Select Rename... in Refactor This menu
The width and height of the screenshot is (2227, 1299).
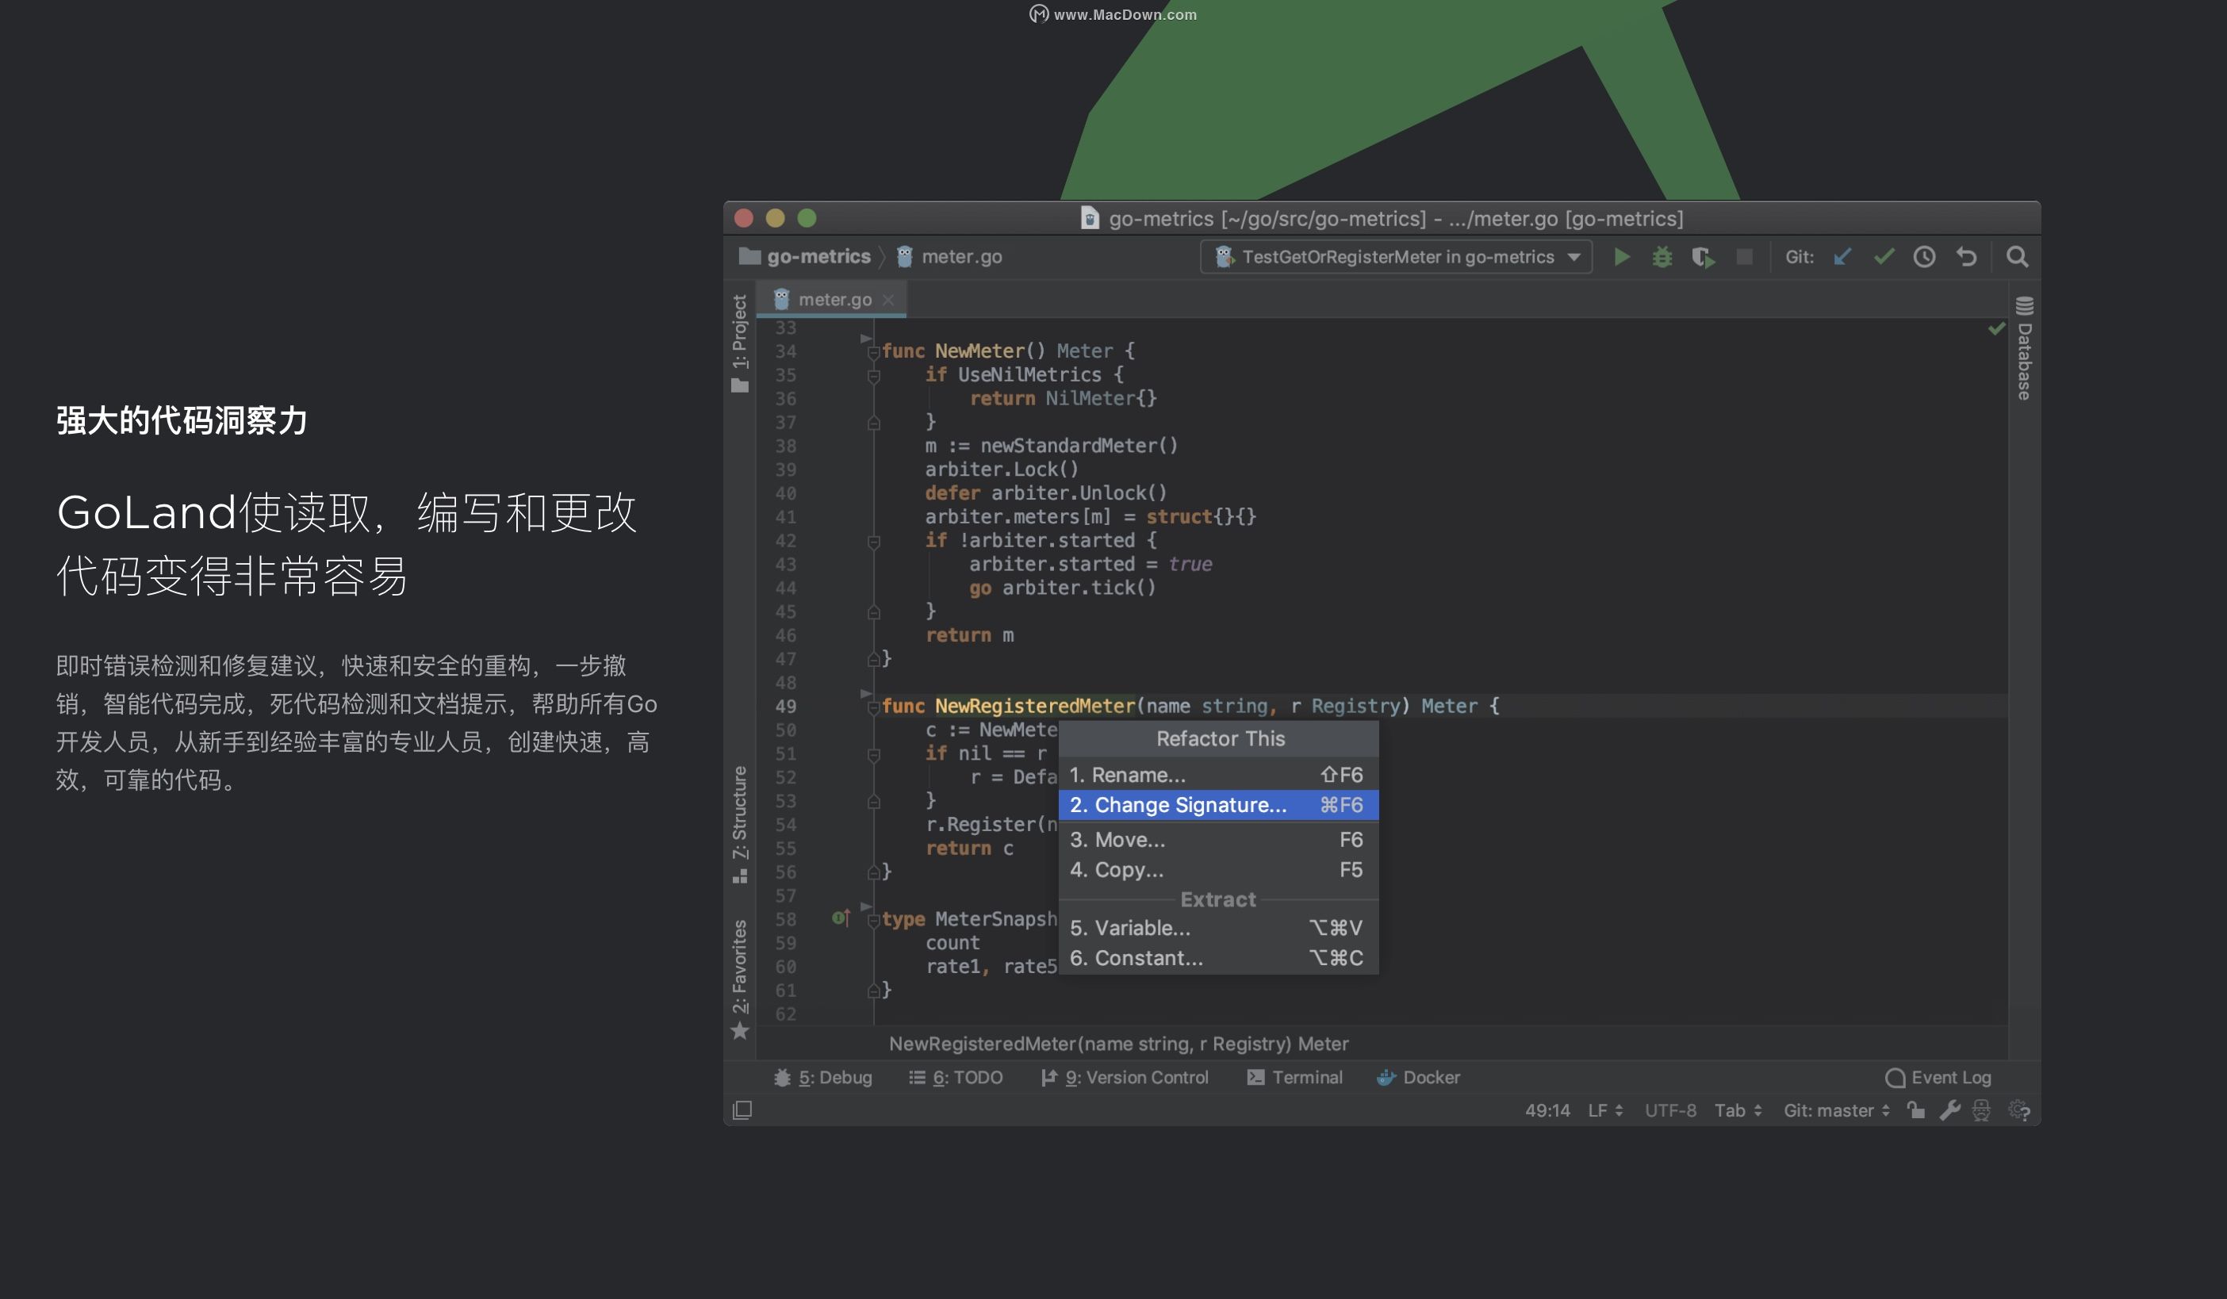(x=1219, y=775)
